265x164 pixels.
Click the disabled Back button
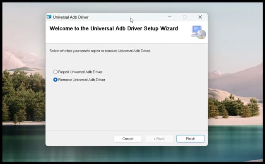(x=159, y=139)
